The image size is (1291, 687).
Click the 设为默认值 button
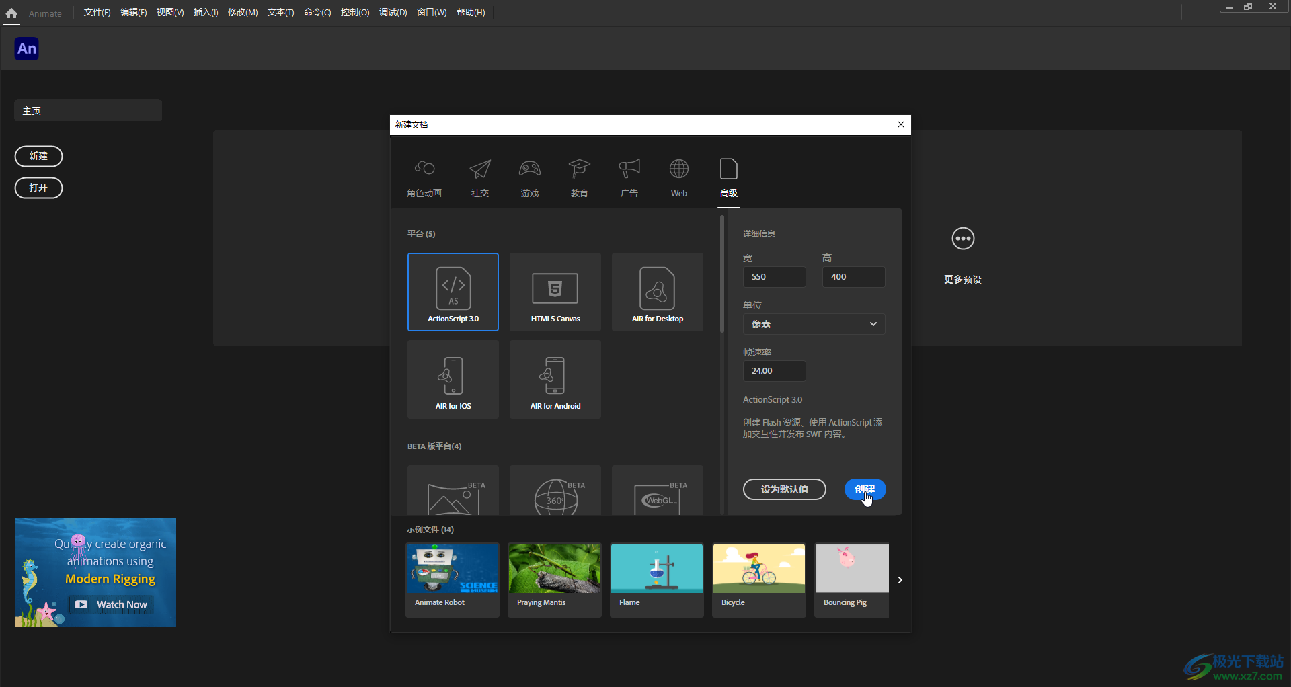click(785, 489)
